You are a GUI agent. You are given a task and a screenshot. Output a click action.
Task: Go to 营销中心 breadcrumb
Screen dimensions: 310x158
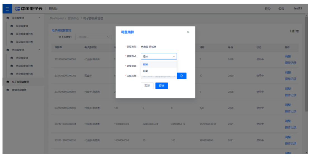pos(73,18)
